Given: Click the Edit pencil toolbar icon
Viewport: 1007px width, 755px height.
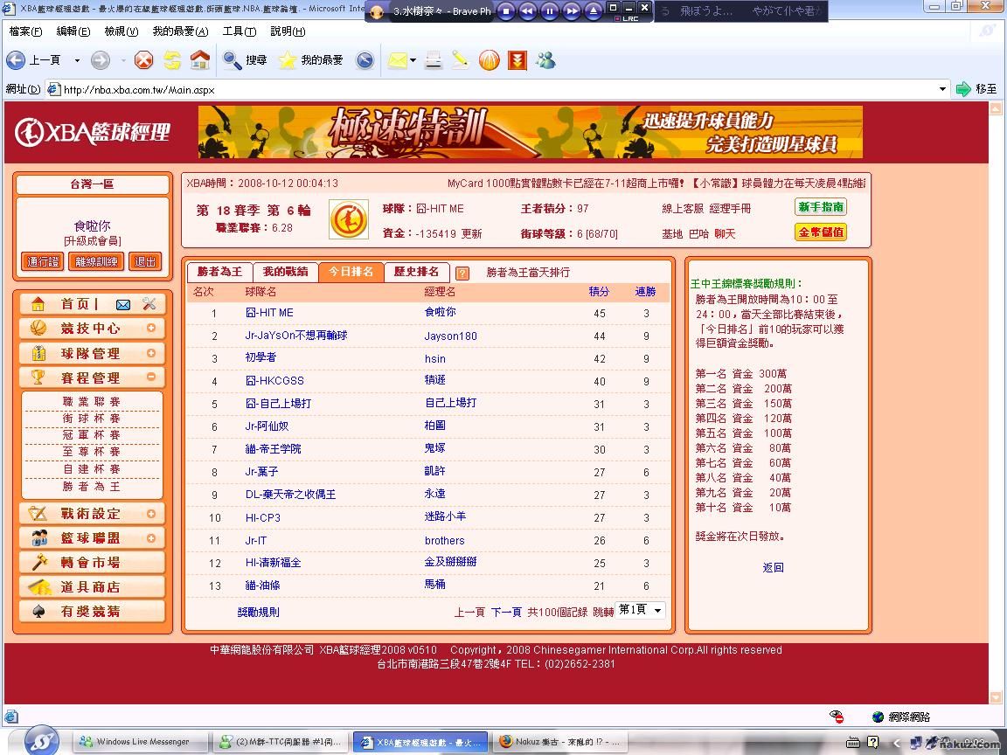Looking at the screenshot, I should pos(460,60).
